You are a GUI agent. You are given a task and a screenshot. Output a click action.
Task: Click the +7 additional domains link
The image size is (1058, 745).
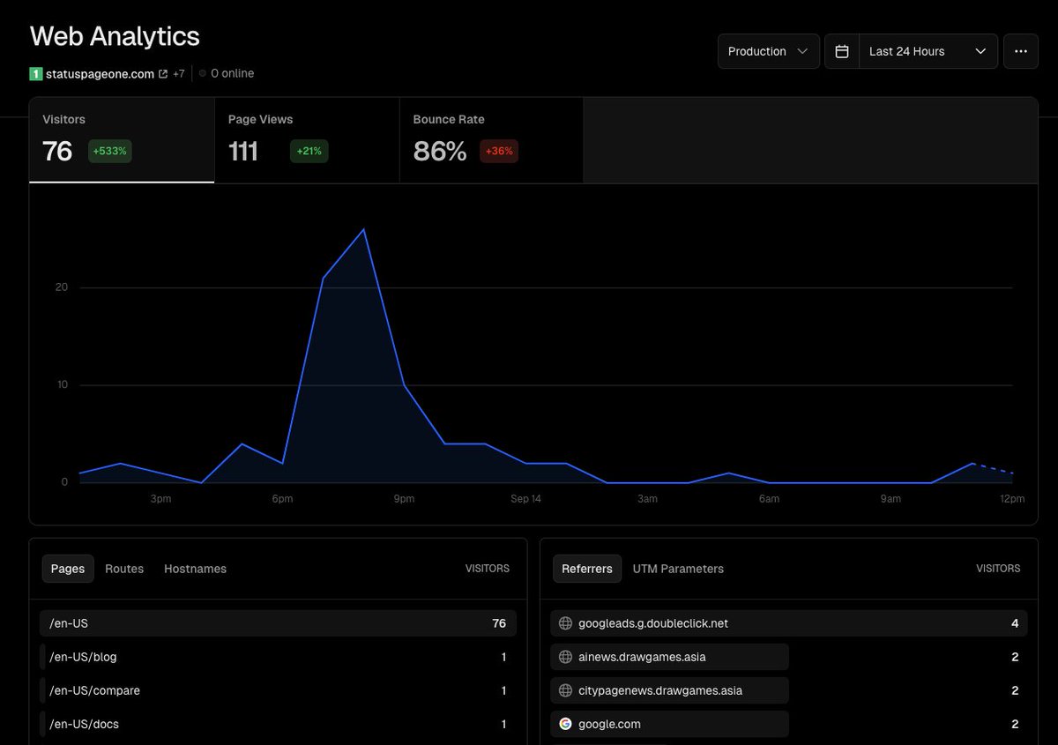(x=178, y=74)
